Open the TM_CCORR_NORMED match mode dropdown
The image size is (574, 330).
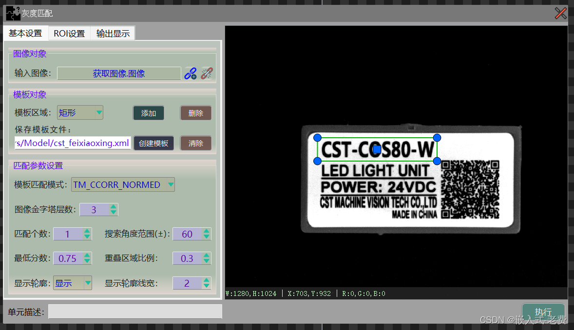pyautogui.click(x=123, y=184)
